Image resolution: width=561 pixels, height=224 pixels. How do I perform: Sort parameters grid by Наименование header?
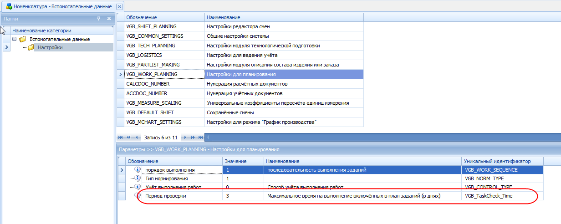coord(362,161)
